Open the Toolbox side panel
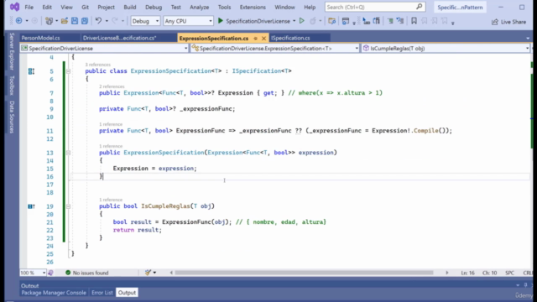537x302 pixels. [12, 85]
